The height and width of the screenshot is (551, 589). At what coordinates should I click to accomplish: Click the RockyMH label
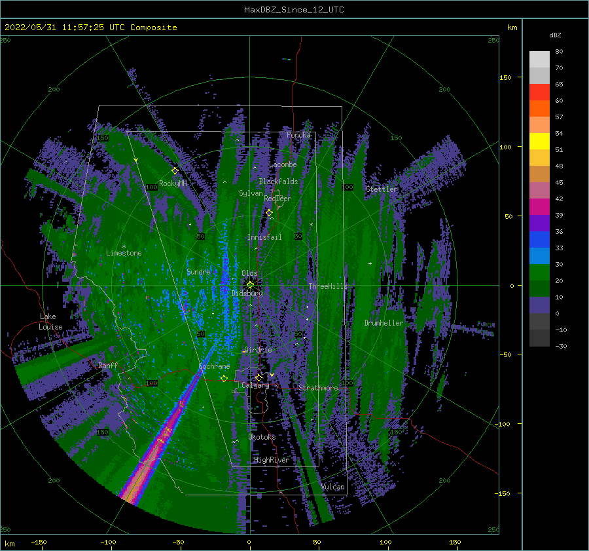(x=173, y=183)
